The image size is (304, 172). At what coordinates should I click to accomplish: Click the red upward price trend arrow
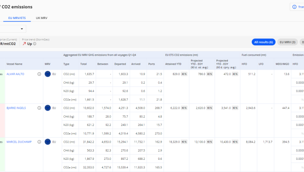pos(24,44)
